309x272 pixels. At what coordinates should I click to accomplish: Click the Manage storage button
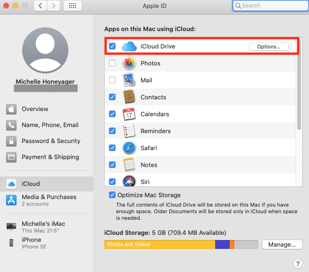[282, 245]
